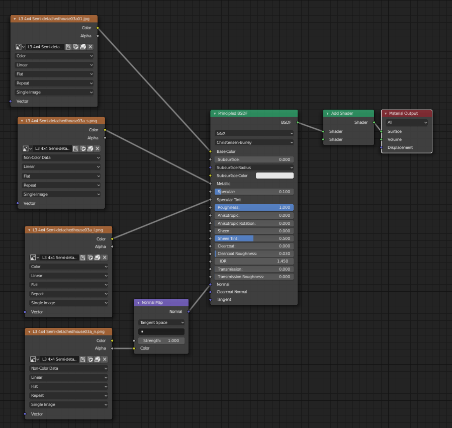Click the IOR value field
This screenshot has width=452, height=428.
click(x=254, y=262)
